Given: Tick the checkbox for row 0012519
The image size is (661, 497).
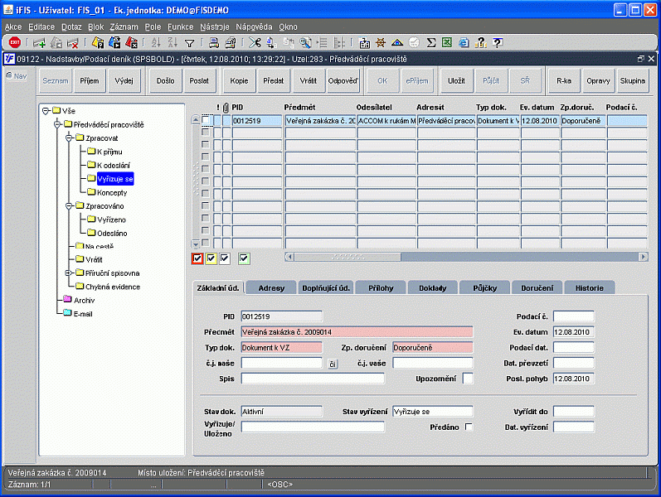Looking at the screenshot, I should pos(206,121).
